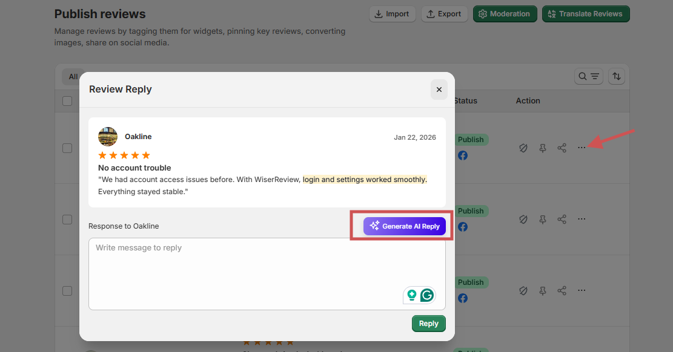
Task: Open the Import reviews dialog
Action: pyautogui.click(x=392, y=13)
